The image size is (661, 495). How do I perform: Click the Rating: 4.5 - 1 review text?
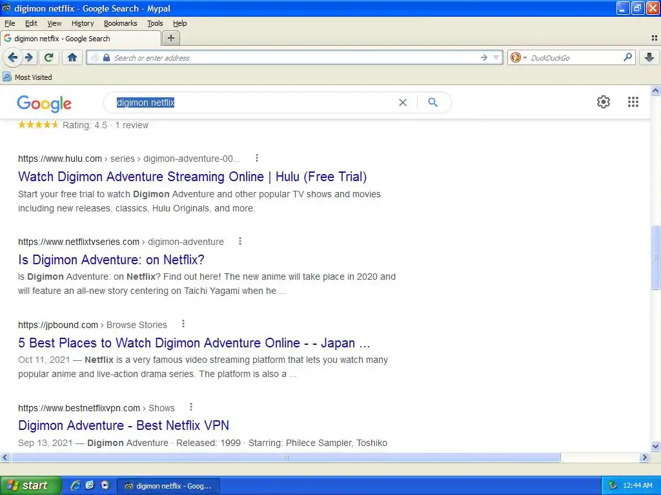click(x=105, y=125)
